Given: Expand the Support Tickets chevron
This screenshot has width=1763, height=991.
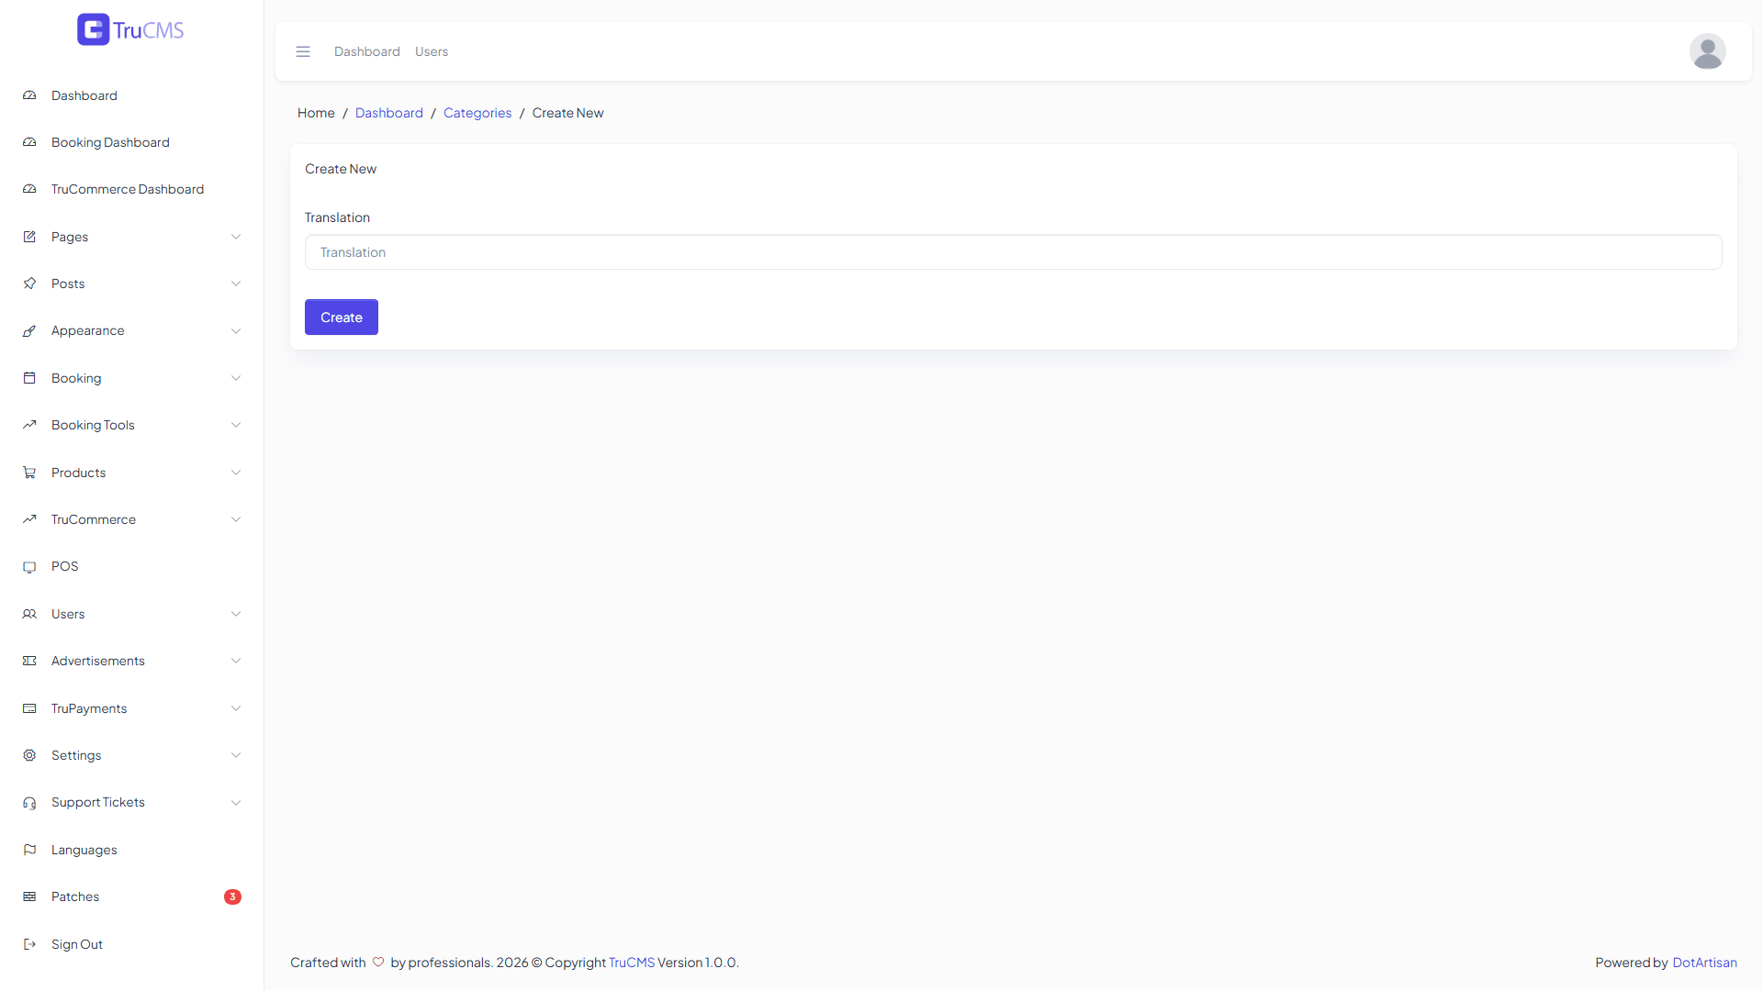Looking at the screenshot, I should [236, 802].
